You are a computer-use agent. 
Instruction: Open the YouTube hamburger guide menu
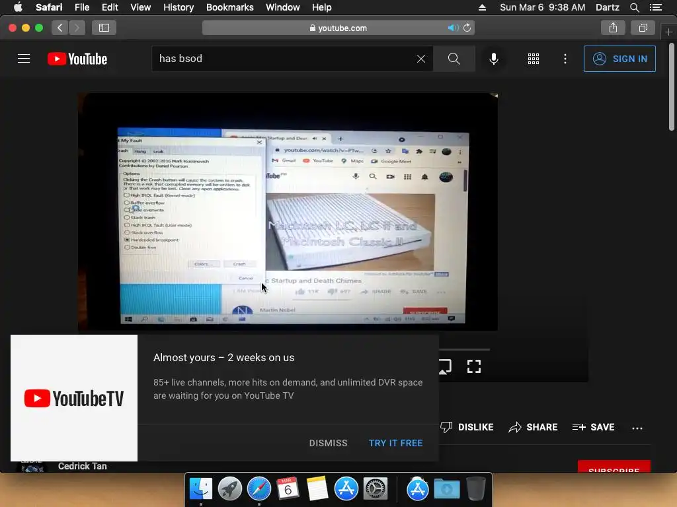click(24, 59)
